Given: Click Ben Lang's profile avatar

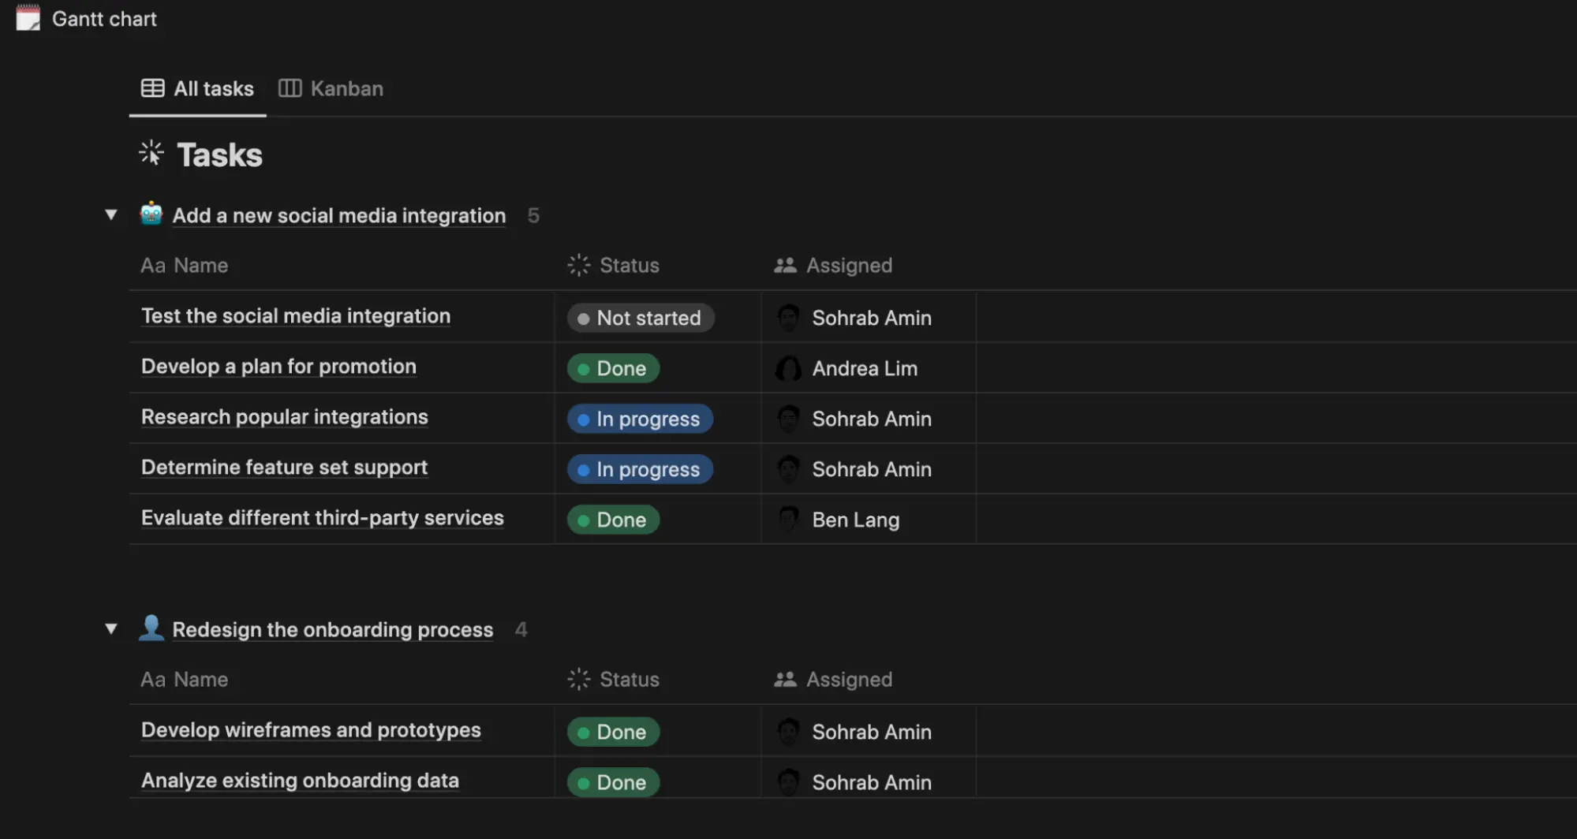Looking at the screenshot, I should (x=787, y=520).
